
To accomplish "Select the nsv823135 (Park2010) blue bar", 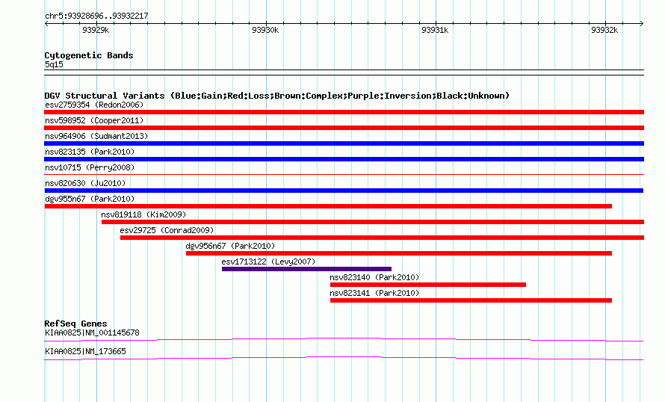I will pyautogui.click(x=344, y=159).
